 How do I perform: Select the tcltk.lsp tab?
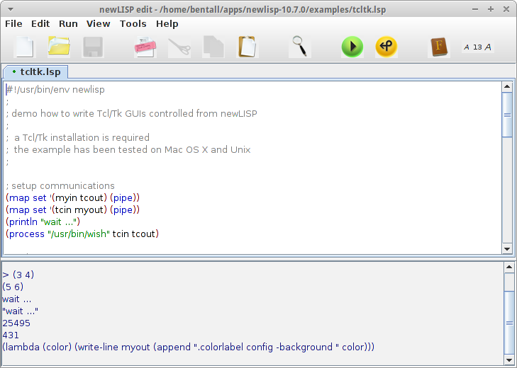tap(36, 71)
